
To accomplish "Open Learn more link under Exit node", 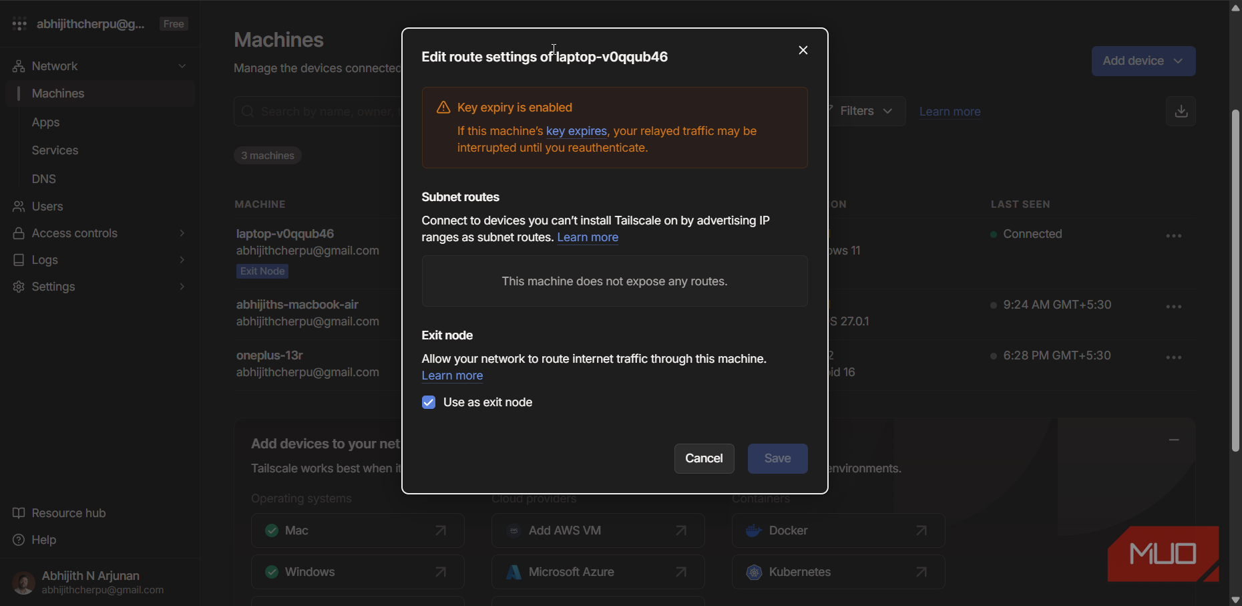I will (x=452, y=375).
